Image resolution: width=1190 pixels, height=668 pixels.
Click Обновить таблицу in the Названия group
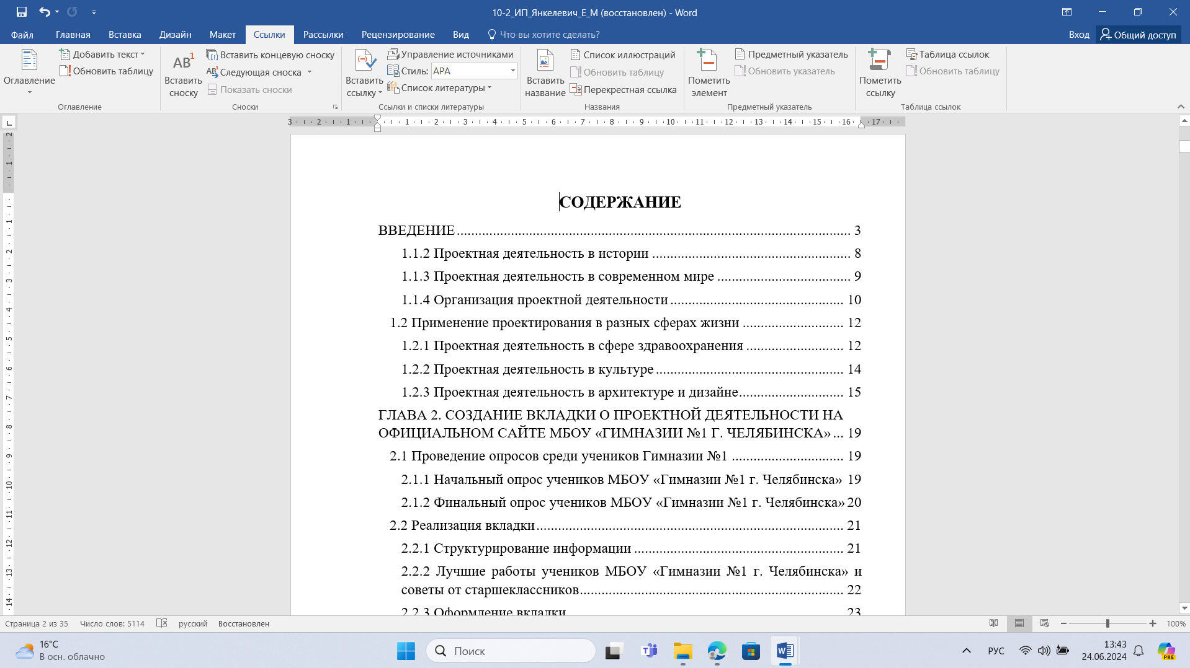pos(617,73)
